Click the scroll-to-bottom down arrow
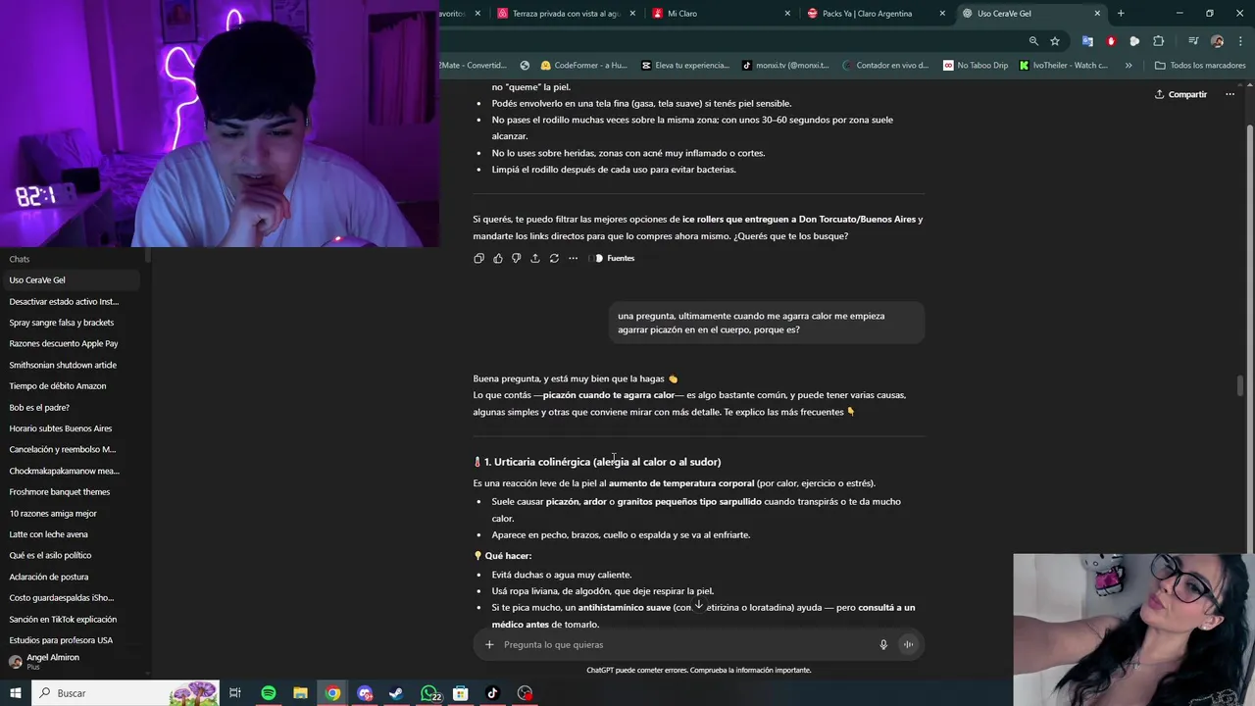This screenshot has height=706, width=1255. pos(699,605)
